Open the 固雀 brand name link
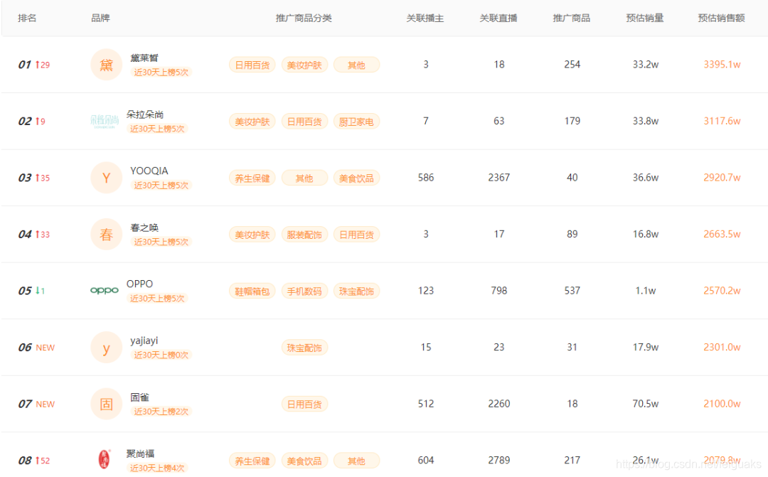768x477 pixels. [x=139, y=397]
